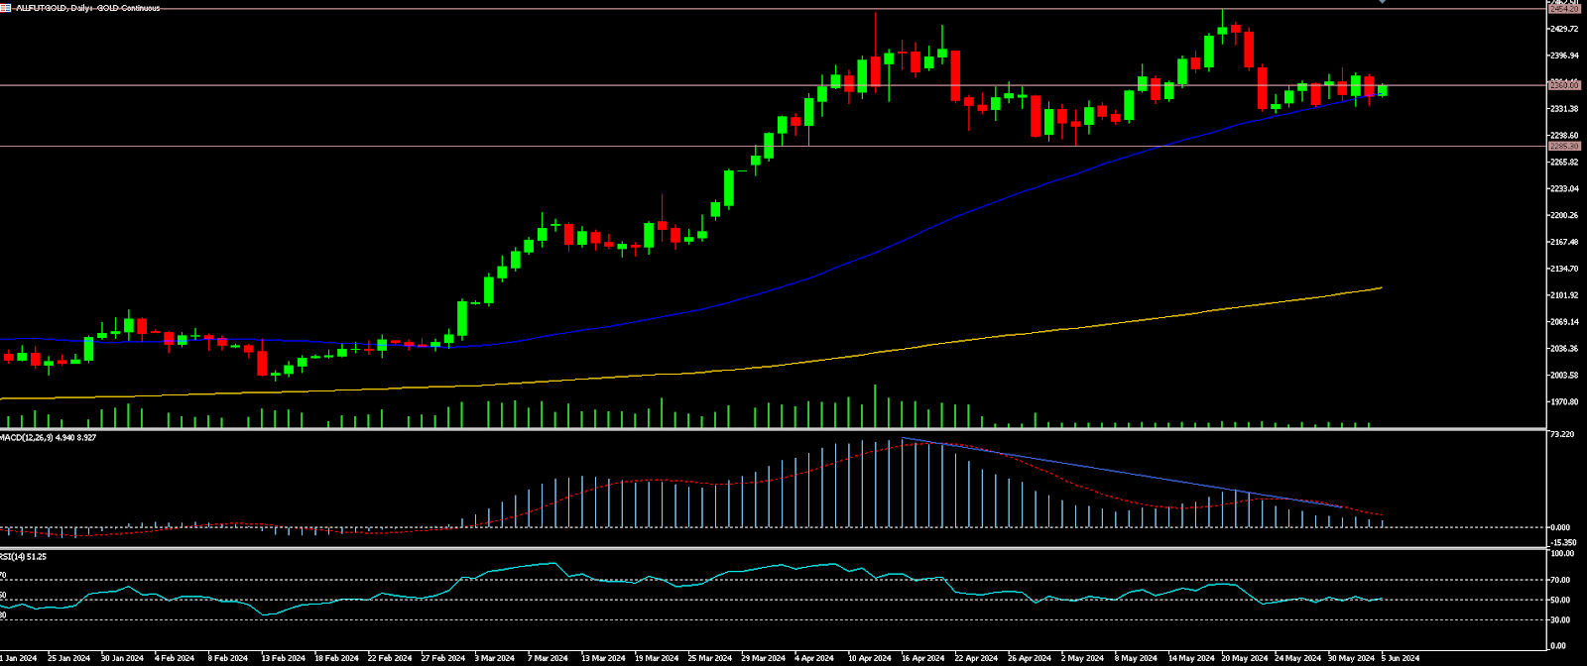Click the 18 Feb 2024 date label
This screenshot has width=1587, height=666.
coord(335,658)
